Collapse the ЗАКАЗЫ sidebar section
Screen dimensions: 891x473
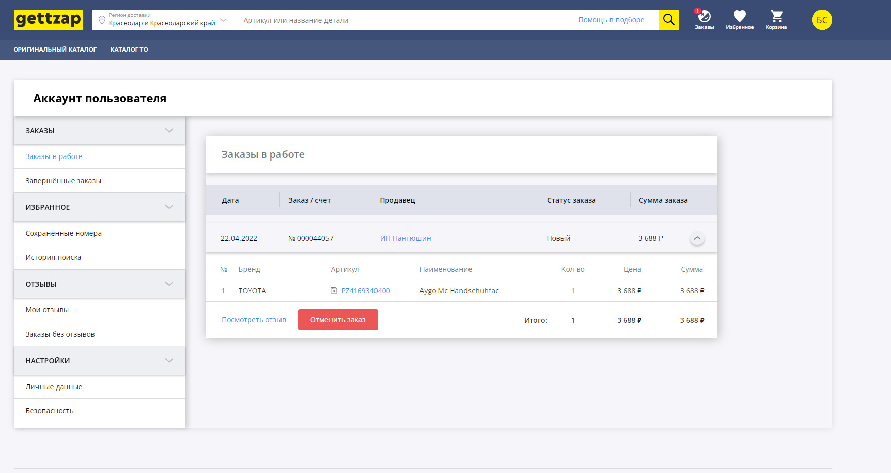[x=100, y=131]
